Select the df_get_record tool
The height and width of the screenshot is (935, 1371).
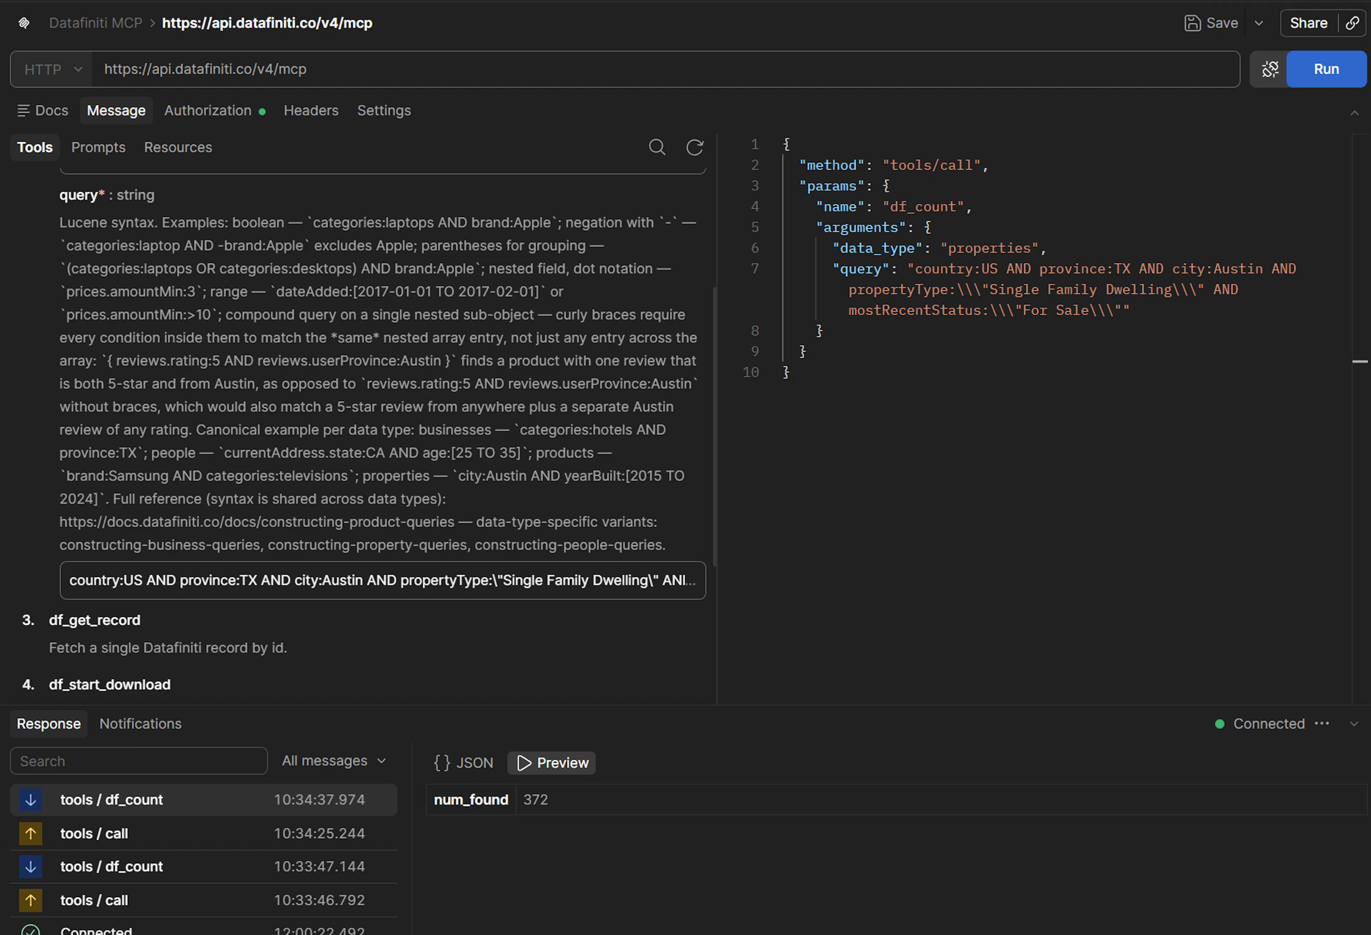(94, 620)
